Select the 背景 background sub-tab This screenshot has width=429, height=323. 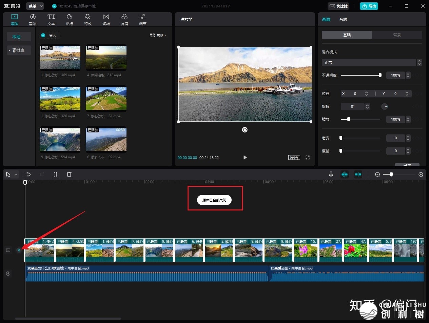[x=397, y=35]
